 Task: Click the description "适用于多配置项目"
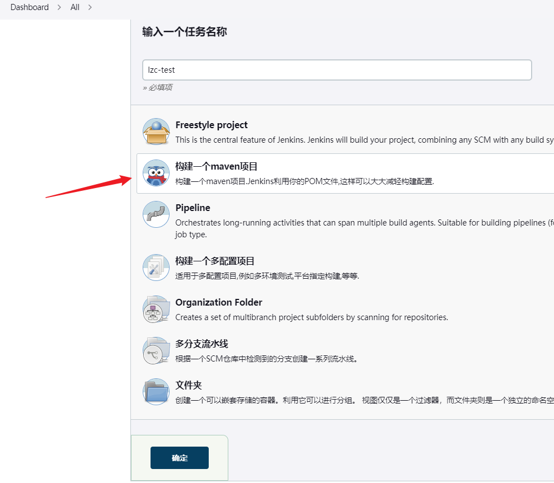click(x=267, y=276)
